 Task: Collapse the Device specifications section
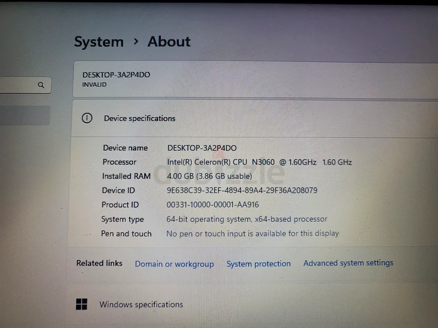click(255, 119)
